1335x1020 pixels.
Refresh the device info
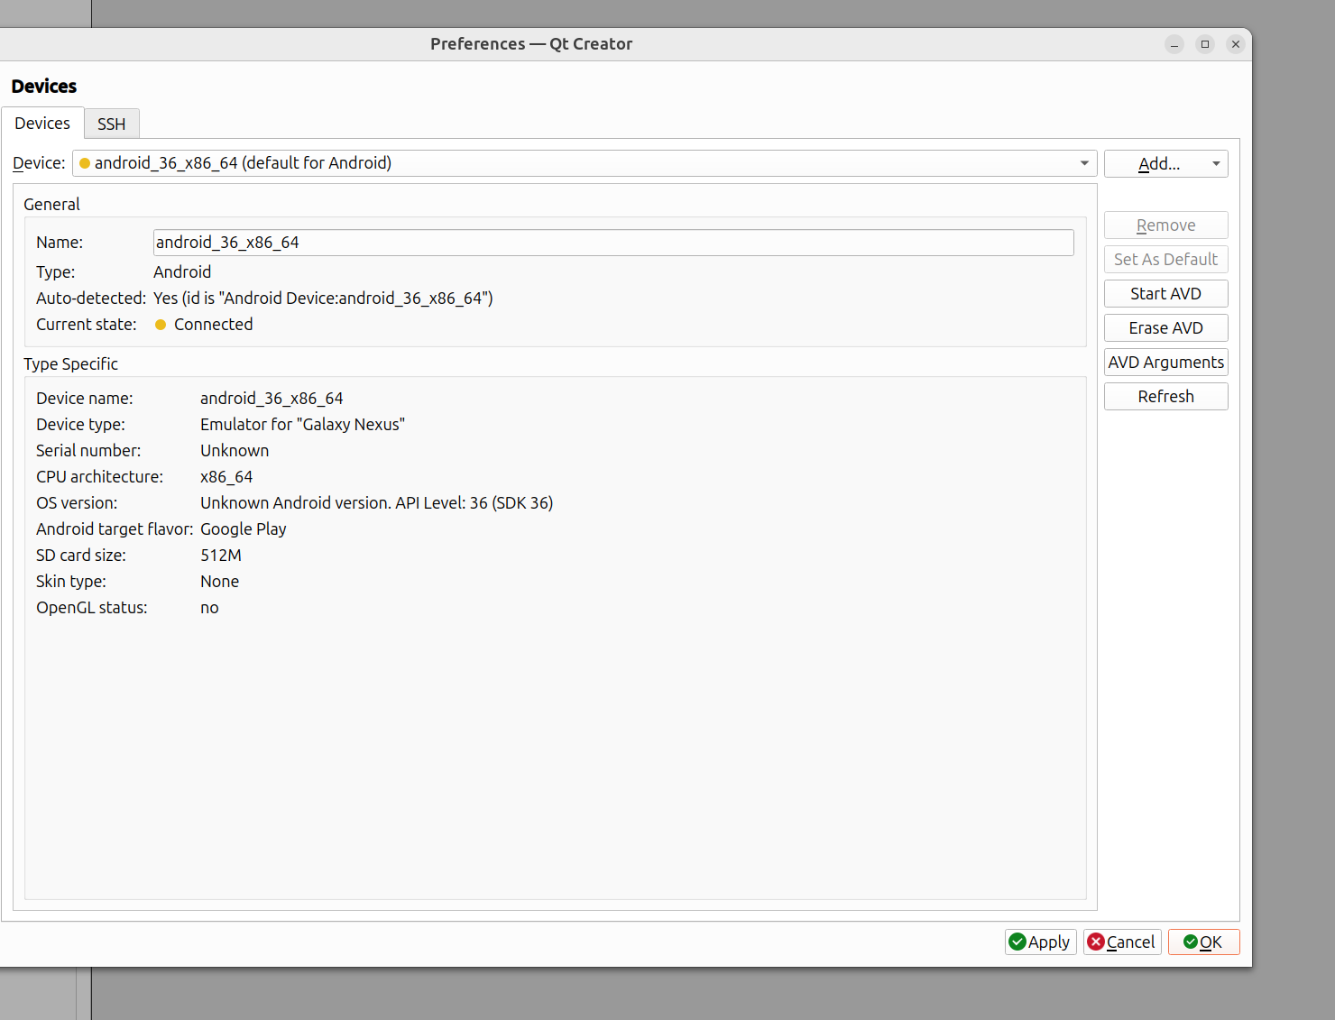[x=1165, y=397]
